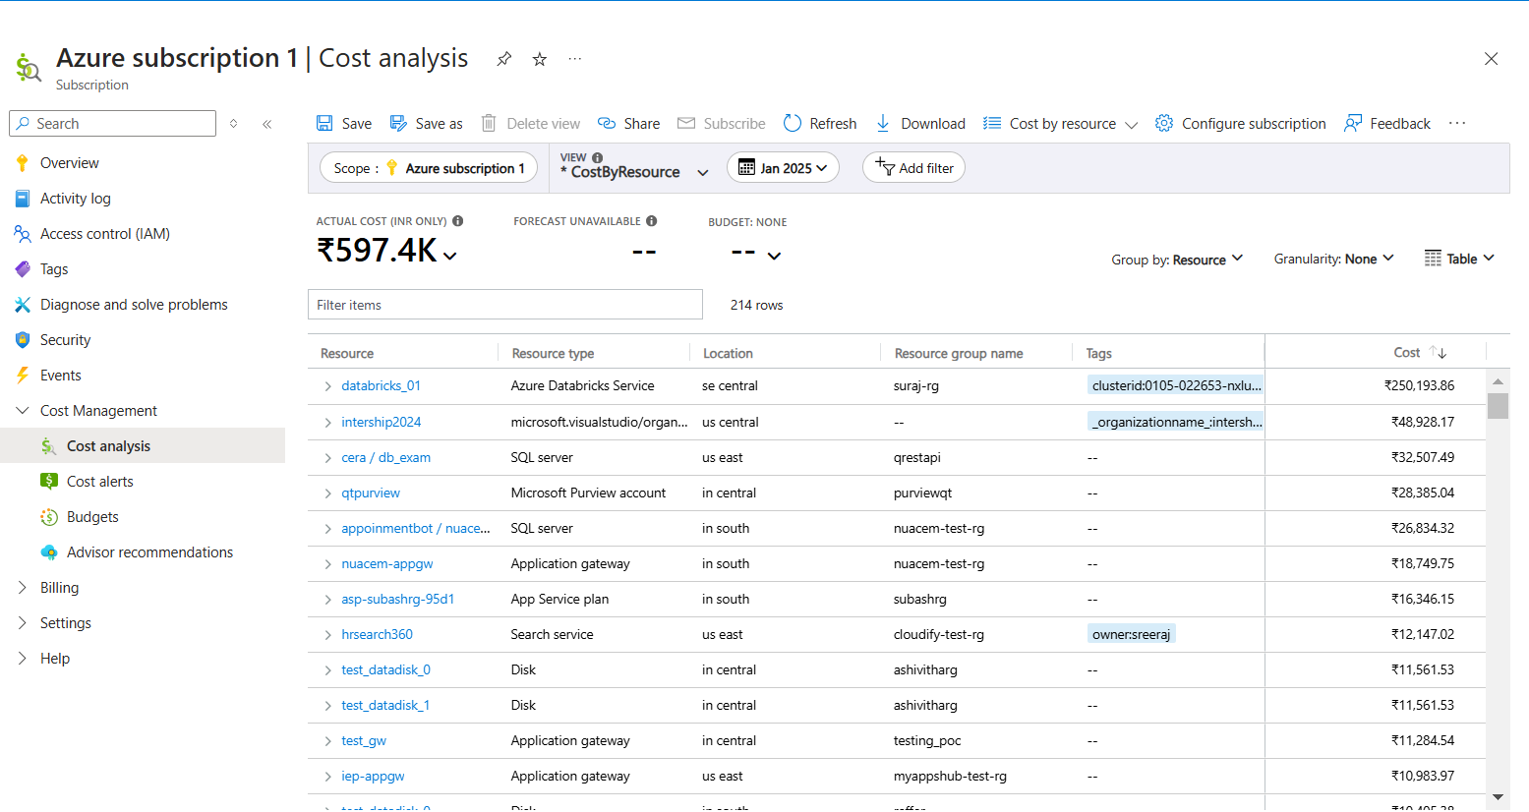Click the Share icon

607,123
